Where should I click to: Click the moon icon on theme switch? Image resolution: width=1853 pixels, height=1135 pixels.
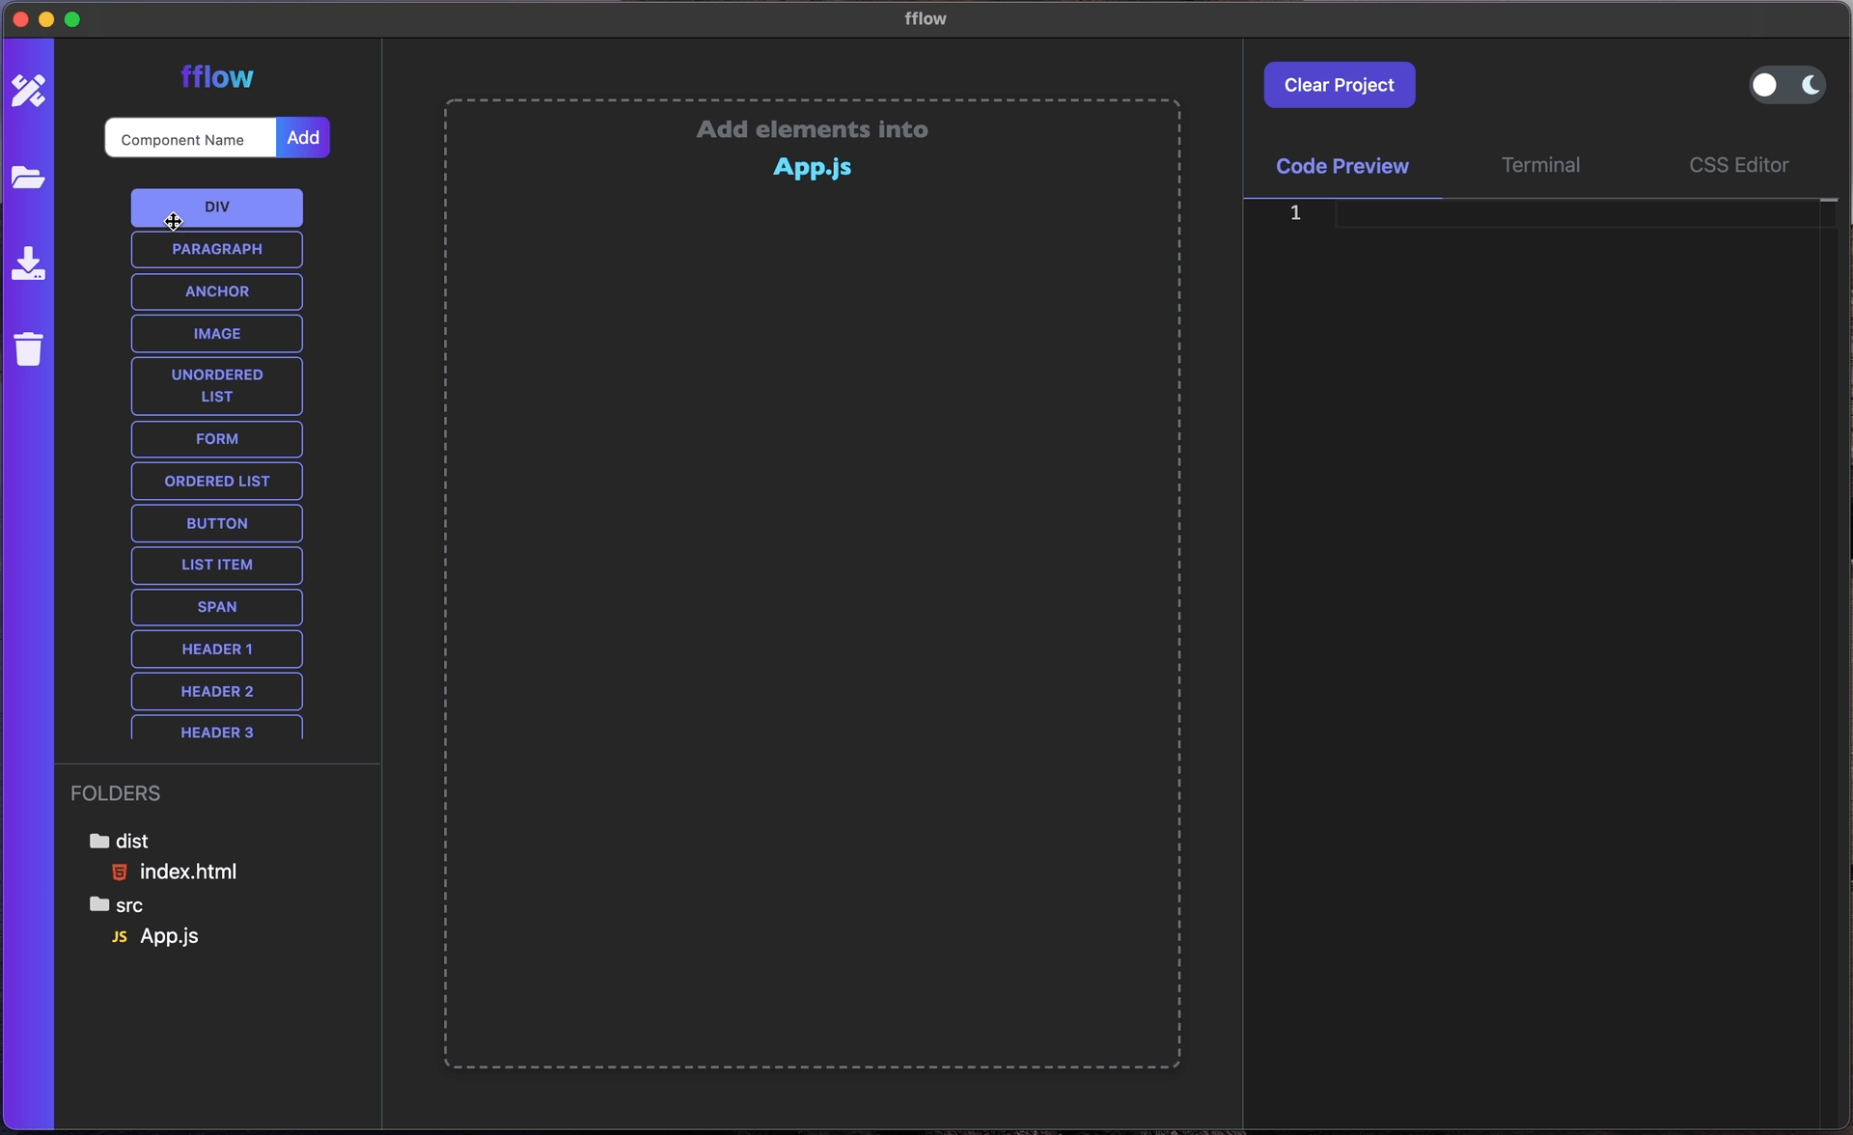pyautogui.click(x=1811, y=85)
